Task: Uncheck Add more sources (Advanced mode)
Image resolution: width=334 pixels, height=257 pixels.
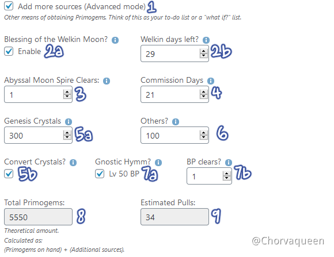Action: coord(9,6)
